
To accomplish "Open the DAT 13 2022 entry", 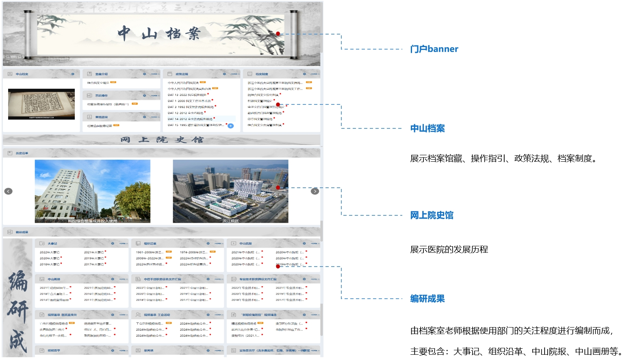I will point(187,95).
